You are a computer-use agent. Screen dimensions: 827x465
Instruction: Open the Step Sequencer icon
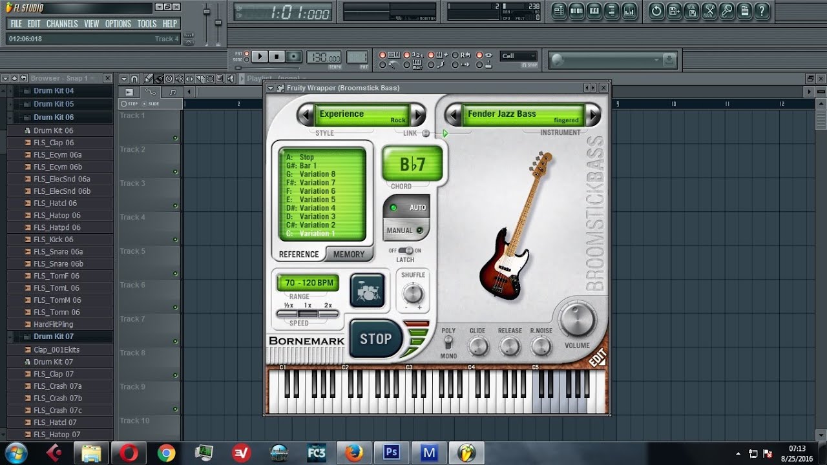point(576,10)
